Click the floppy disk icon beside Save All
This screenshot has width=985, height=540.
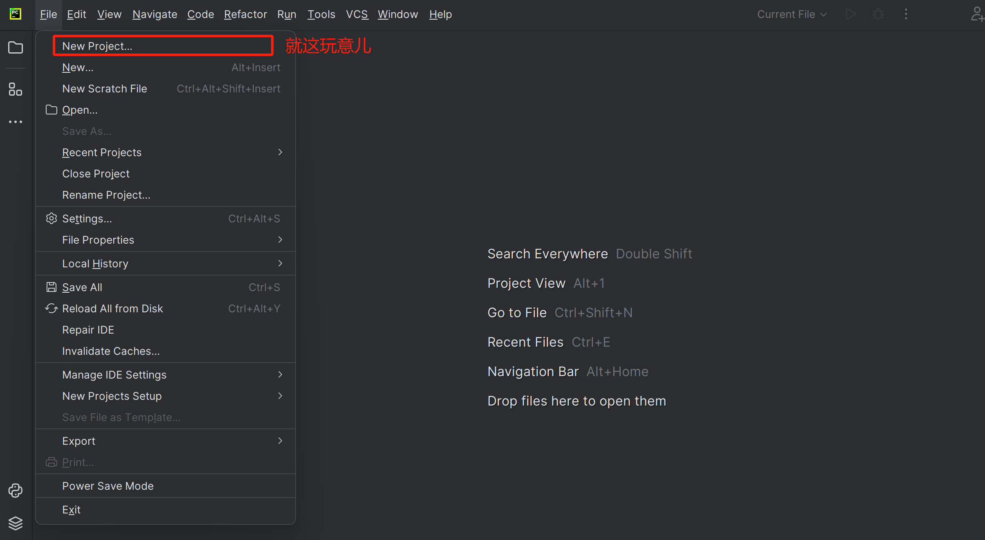[x=51, y=287]
